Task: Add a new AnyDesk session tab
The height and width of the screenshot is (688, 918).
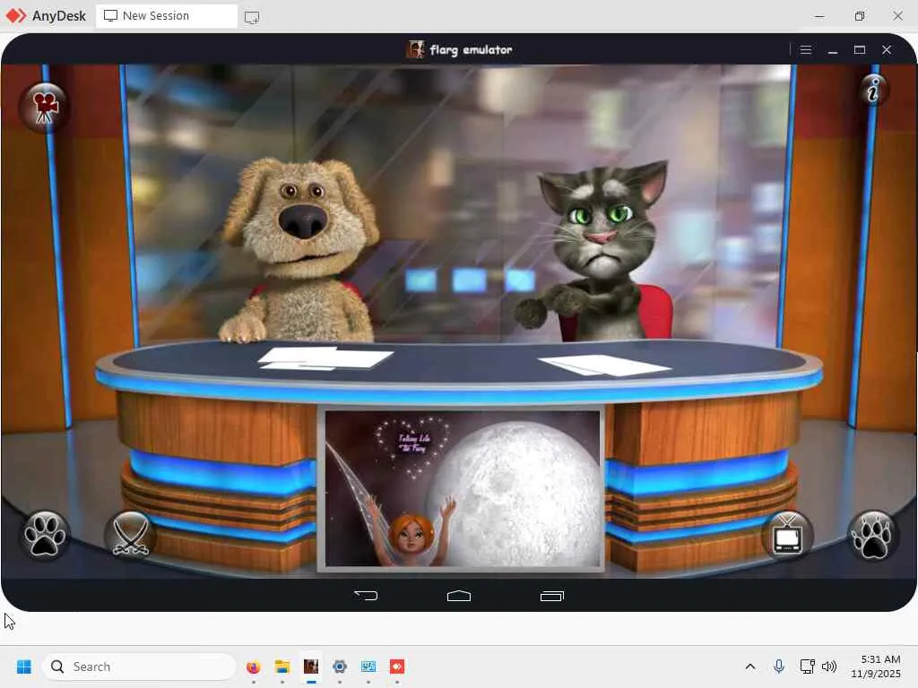Action: pyautogui.click(x=252, y=17)
